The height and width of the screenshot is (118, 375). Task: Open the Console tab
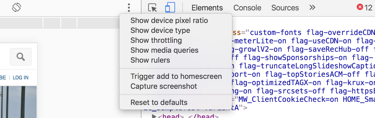click(x=247, y=8)
